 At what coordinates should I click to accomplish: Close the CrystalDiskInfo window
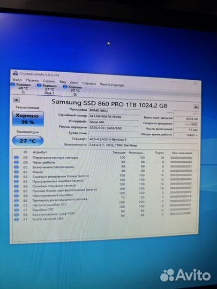click(x=196, y=83)
